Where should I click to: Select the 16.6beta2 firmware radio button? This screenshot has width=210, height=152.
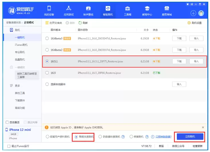coord(47,50)
